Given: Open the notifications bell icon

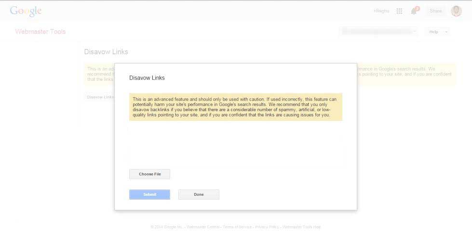Looking at the screenshot, I should [x=415, y=11].
